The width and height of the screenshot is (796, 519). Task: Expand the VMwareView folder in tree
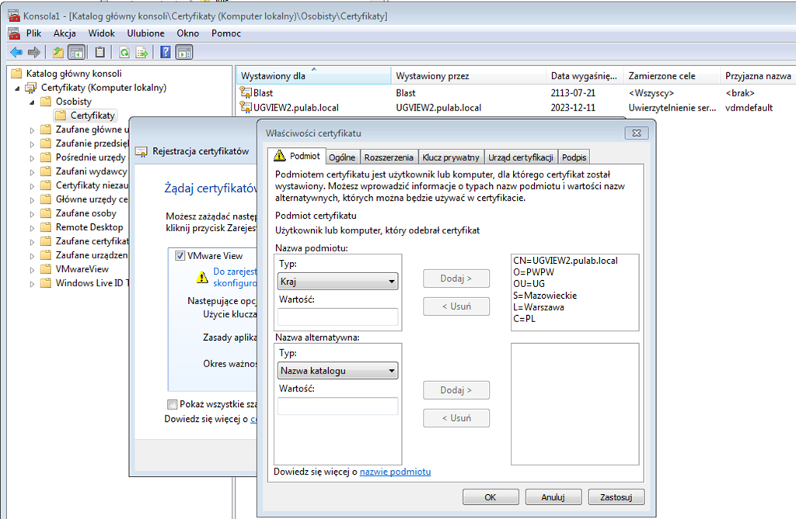tap(32, 269)
